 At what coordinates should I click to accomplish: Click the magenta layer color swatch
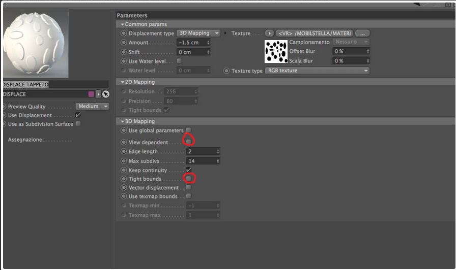[x=91, y=94]
